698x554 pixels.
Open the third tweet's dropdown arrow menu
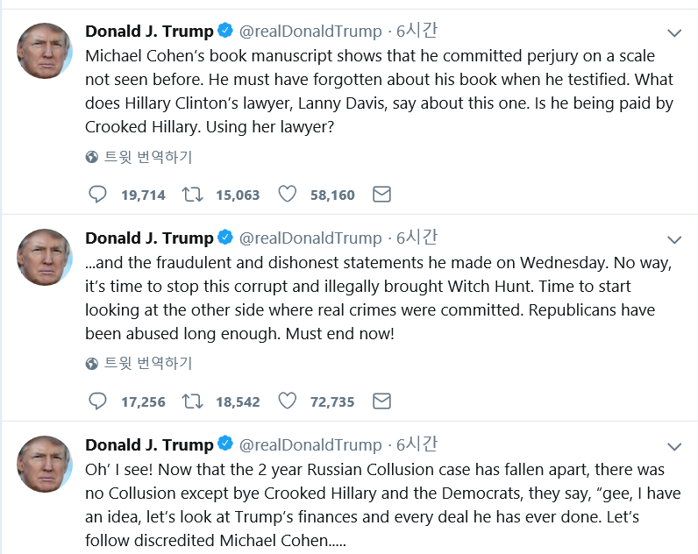click(x=674, y=447)
